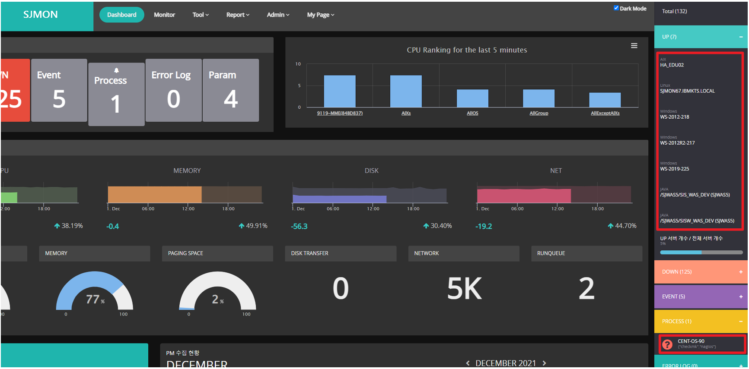Click the Param 4 summary tile
Screen dimensions: 749x369
click(231, 90)
